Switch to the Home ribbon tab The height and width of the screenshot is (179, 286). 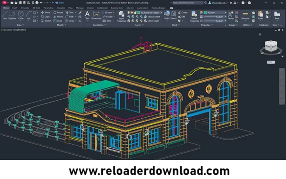pos(6,8)
